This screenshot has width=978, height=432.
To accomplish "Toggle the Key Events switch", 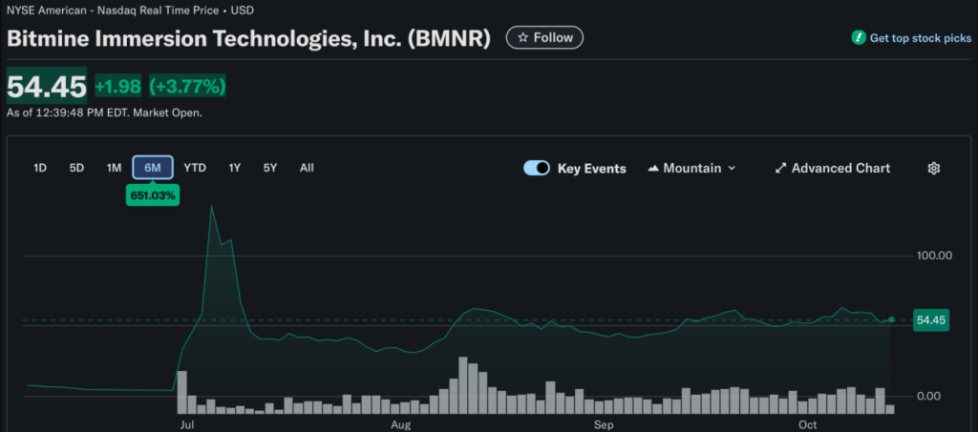I will 537,168.
